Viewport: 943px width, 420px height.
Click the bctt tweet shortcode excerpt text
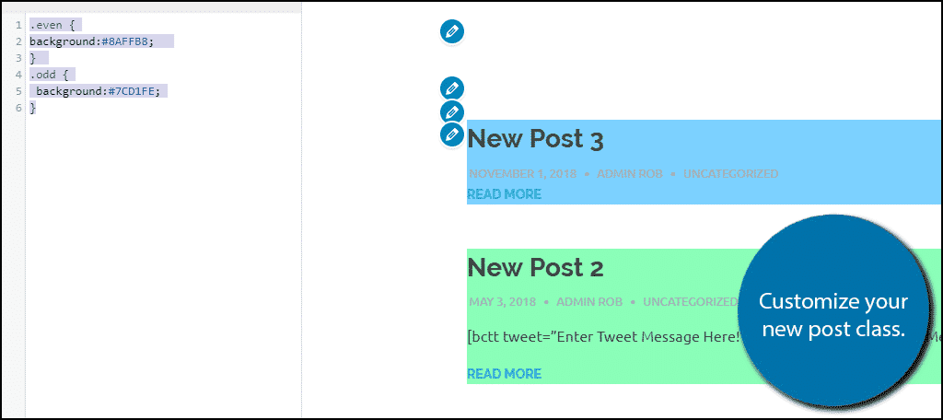pos(603,337)
